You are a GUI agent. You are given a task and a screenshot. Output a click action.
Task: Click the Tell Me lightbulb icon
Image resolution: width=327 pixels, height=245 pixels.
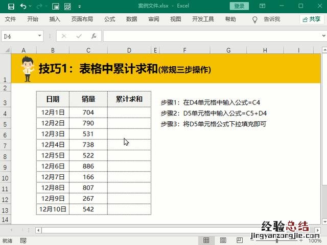[255, 19]
